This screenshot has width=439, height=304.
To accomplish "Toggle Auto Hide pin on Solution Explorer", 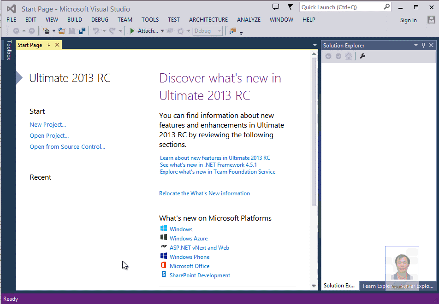I will coord(424,45).
